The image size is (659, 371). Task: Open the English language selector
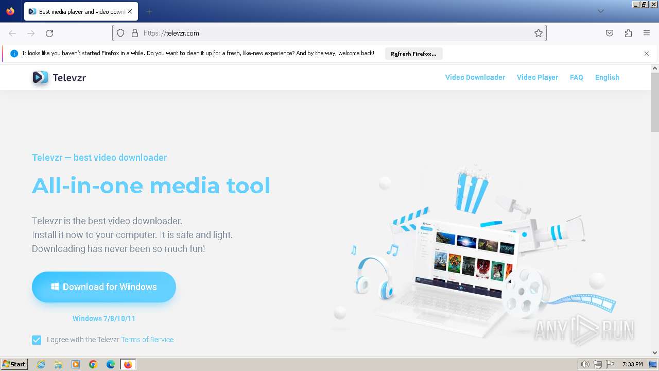tap(607, 77)
